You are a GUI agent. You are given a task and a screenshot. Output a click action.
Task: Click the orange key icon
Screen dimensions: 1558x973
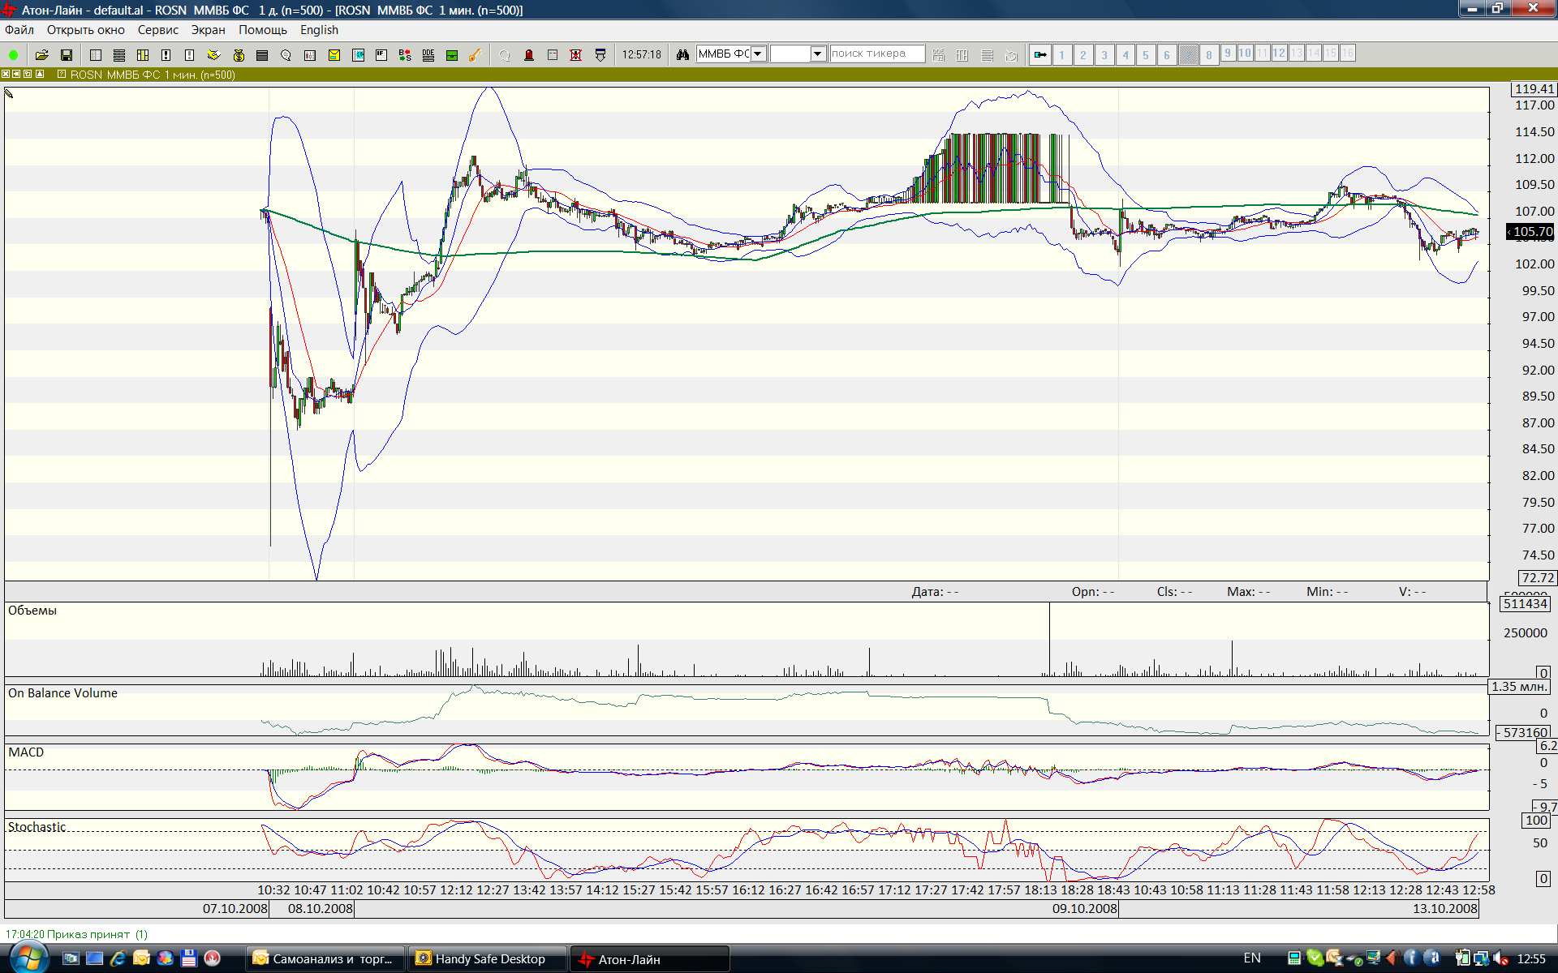475,55
